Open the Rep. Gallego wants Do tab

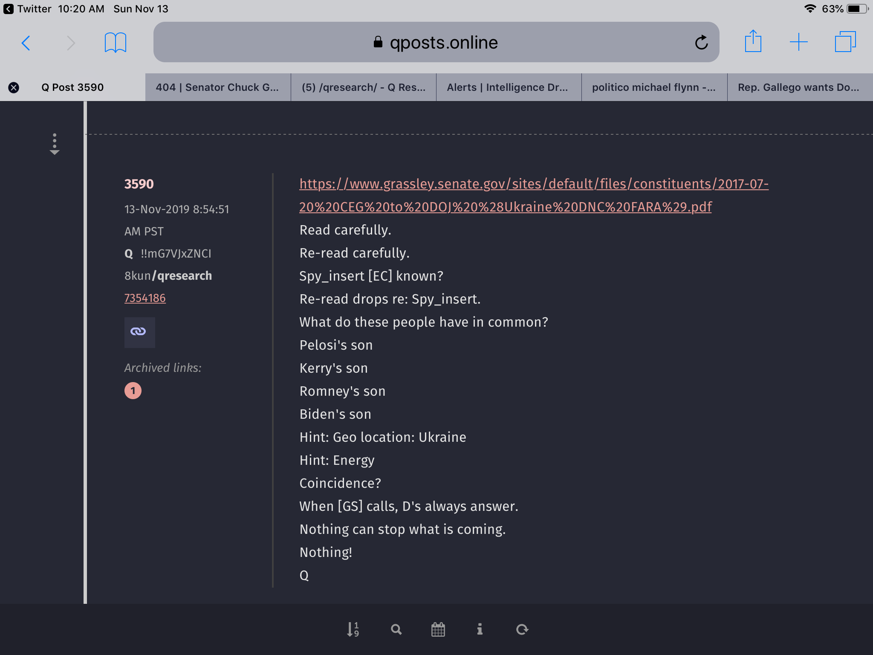(x=800, y=87)
